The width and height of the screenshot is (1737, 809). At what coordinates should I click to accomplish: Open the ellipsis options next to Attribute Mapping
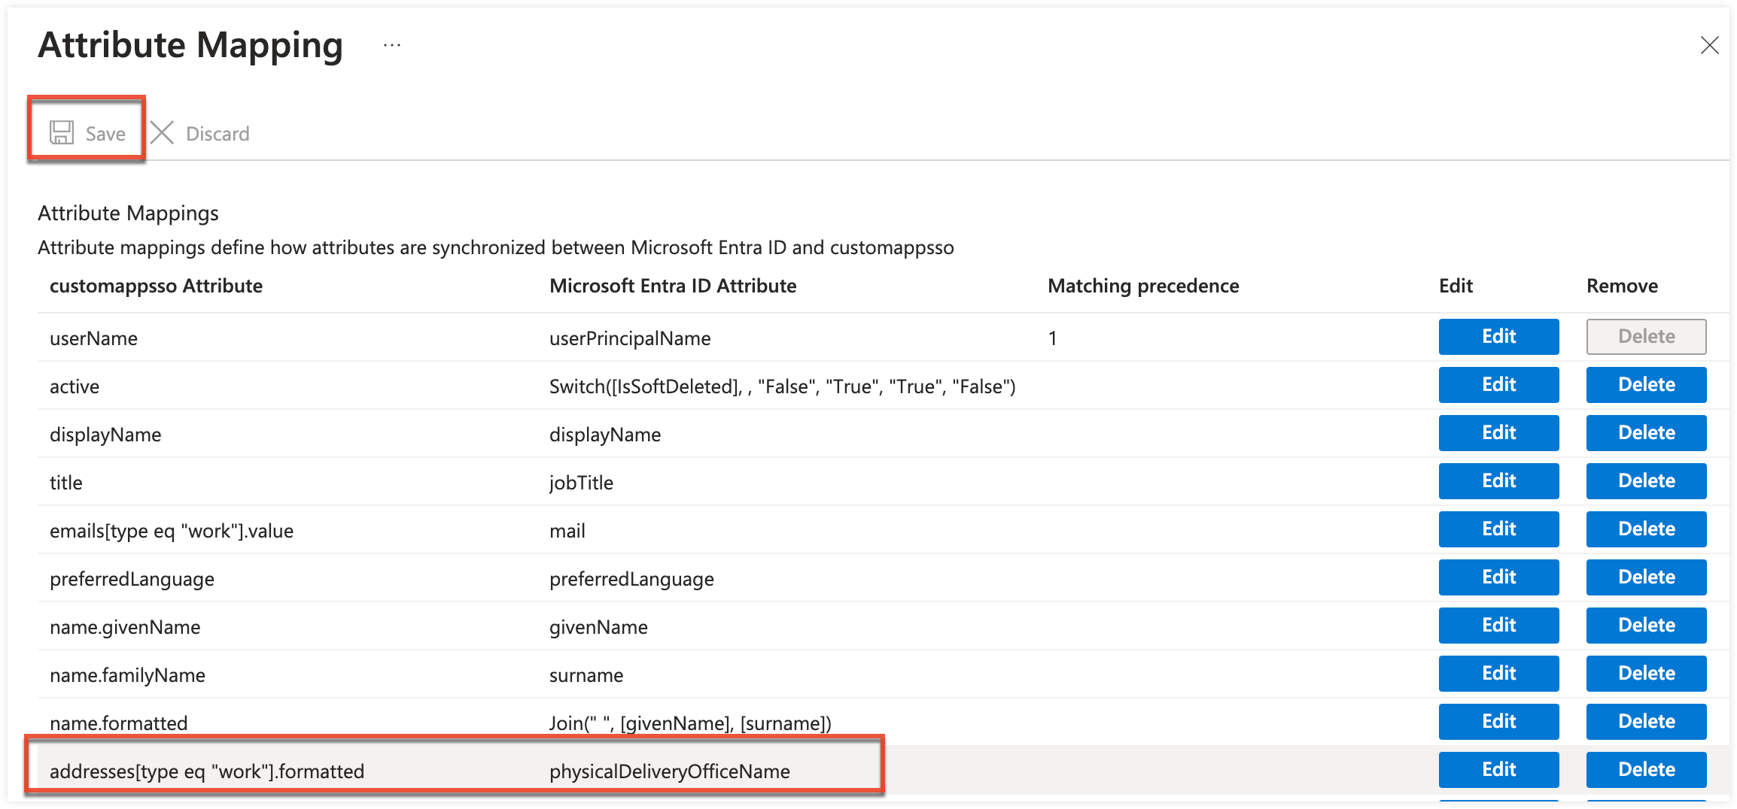tap(391, 45)
